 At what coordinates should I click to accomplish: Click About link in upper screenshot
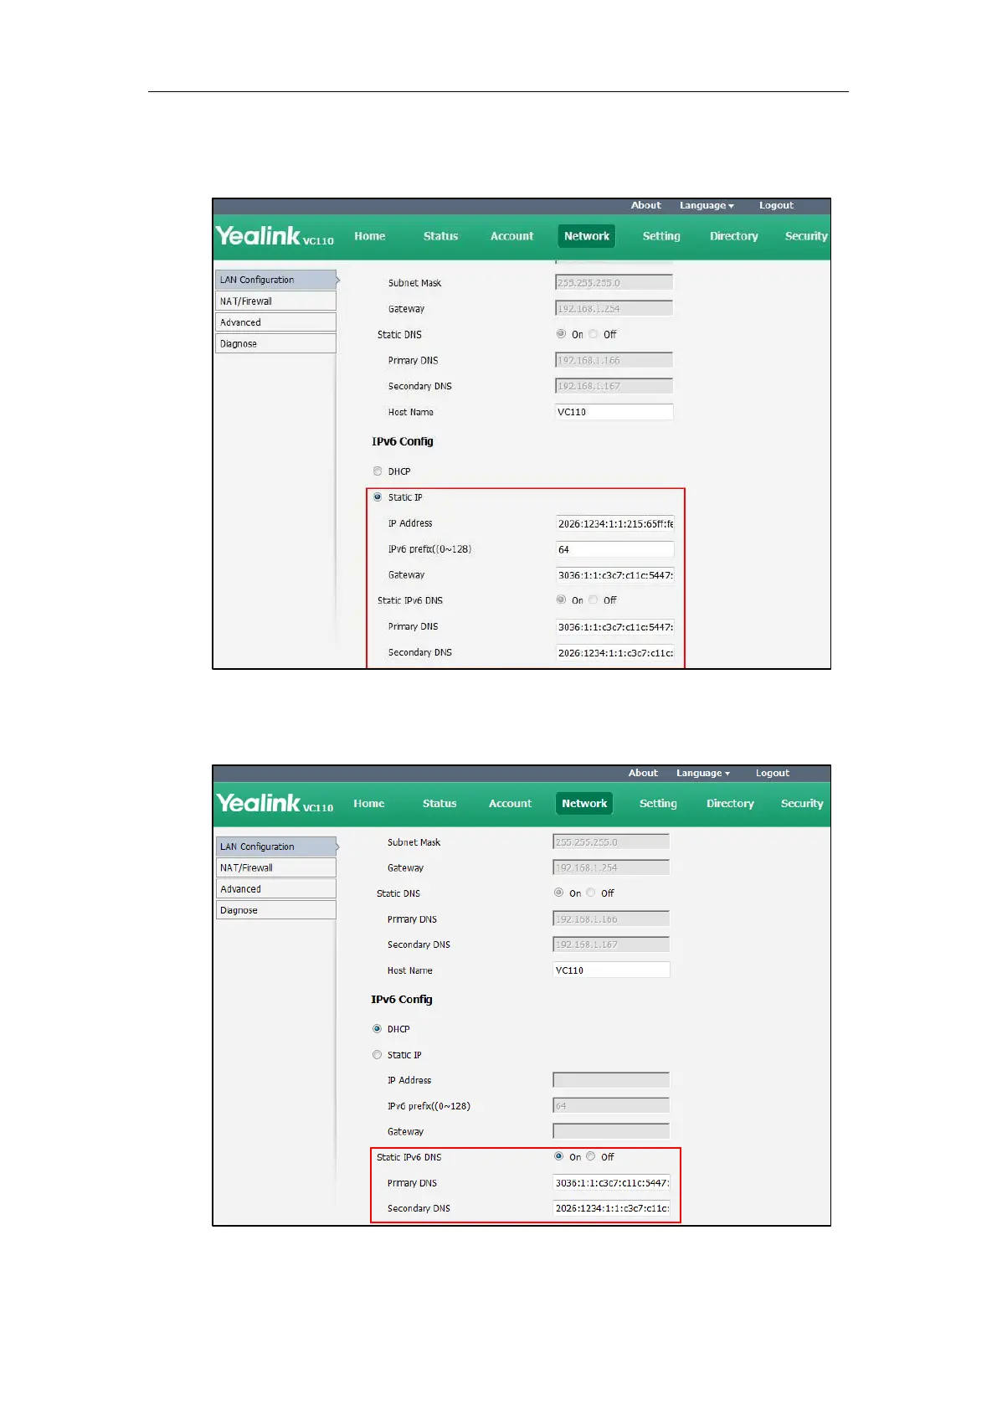pos(645,205)
